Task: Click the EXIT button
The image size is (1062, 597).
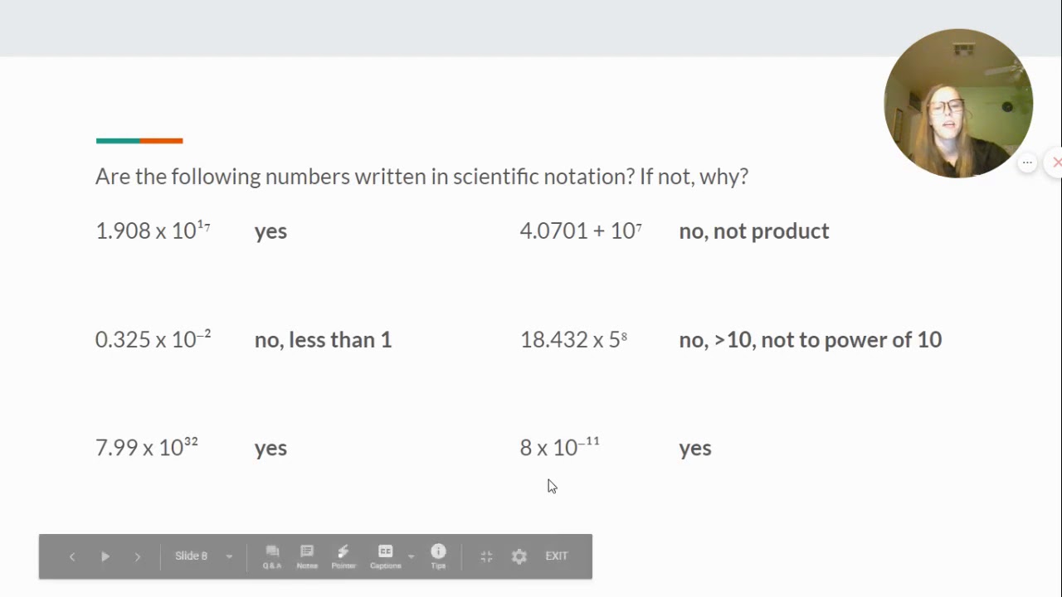Action: point(557,556)
